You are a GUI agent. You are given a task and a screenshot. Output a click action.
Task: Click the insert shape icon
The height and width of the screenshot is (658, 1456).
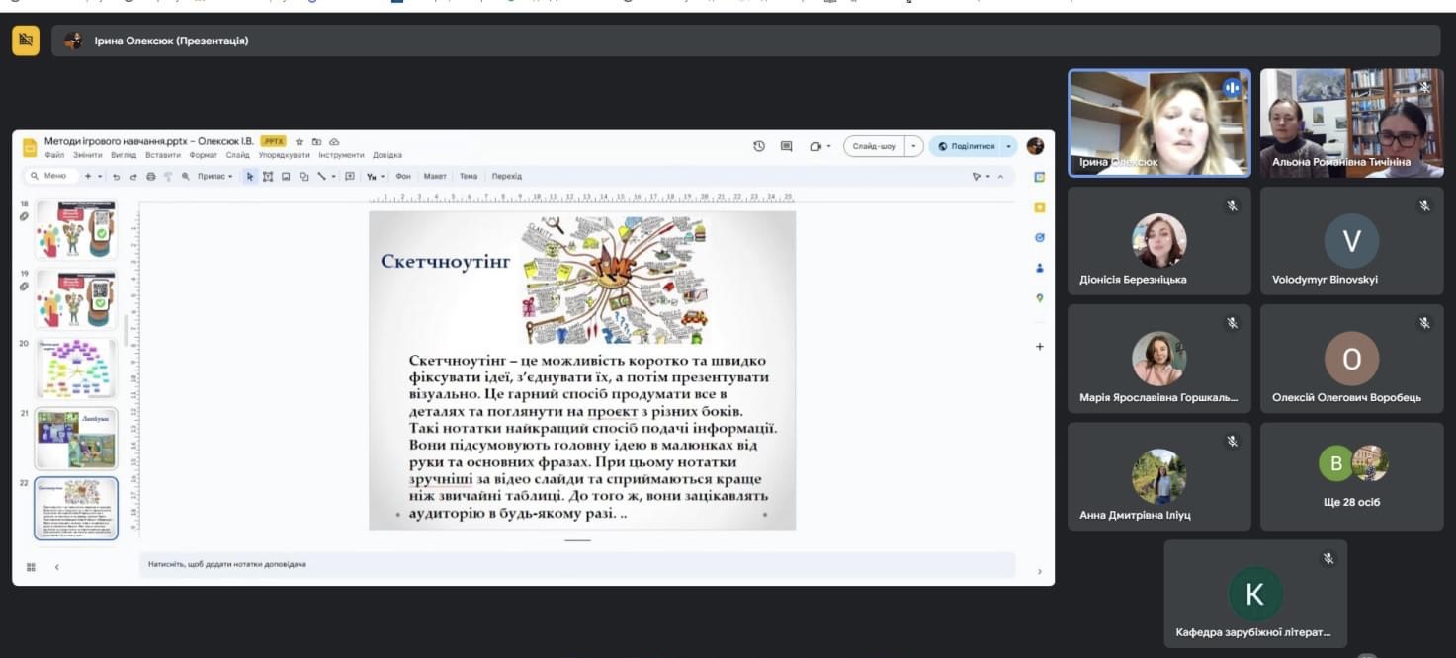tap(304, 177)
